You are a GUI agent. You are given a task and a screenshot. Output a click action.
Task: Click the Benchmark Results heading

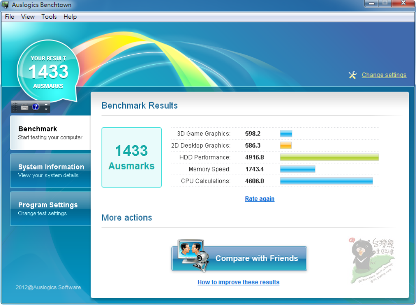(140, 105)
